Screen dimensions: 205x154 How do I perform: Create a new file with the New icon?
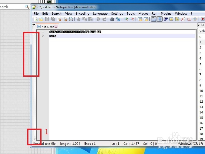coord(35,19)
